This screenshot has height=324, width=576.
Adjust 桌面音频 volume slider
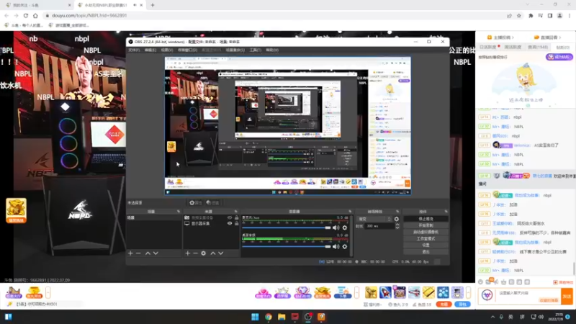point(287,246)
